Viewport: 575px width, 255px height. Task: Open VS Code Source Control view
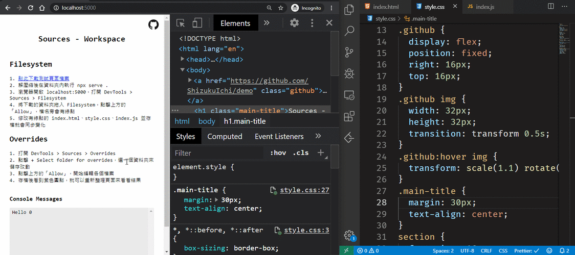(349, 53)
